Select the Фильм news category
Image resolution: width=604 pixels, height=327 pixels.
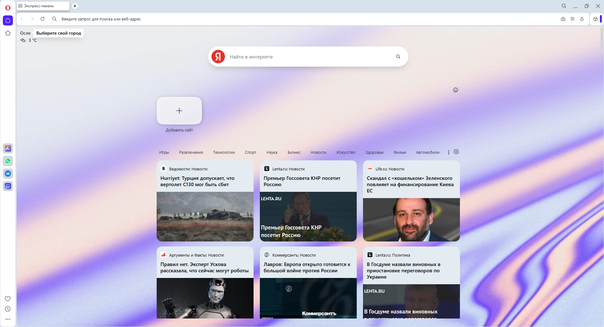pos(400,152)
